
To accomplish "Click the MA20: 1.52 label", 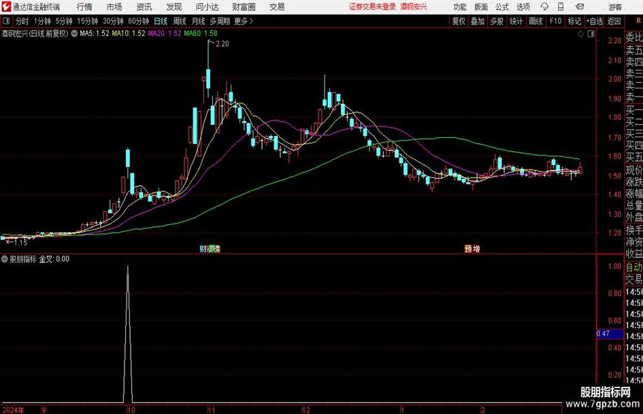I will click(x=165, y=33).
